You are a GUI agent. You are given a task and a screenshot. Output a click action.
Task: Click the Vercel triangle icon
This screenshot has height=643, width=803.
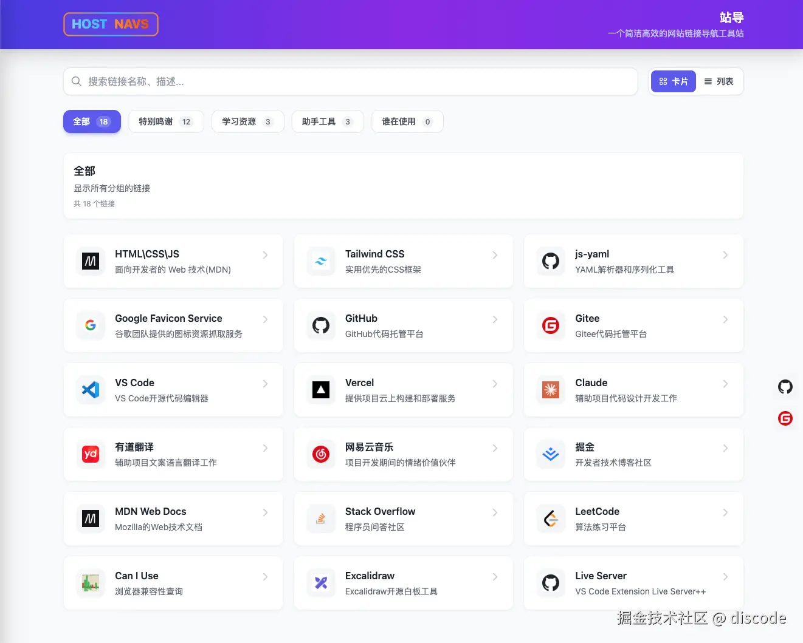tap(321, 390)
